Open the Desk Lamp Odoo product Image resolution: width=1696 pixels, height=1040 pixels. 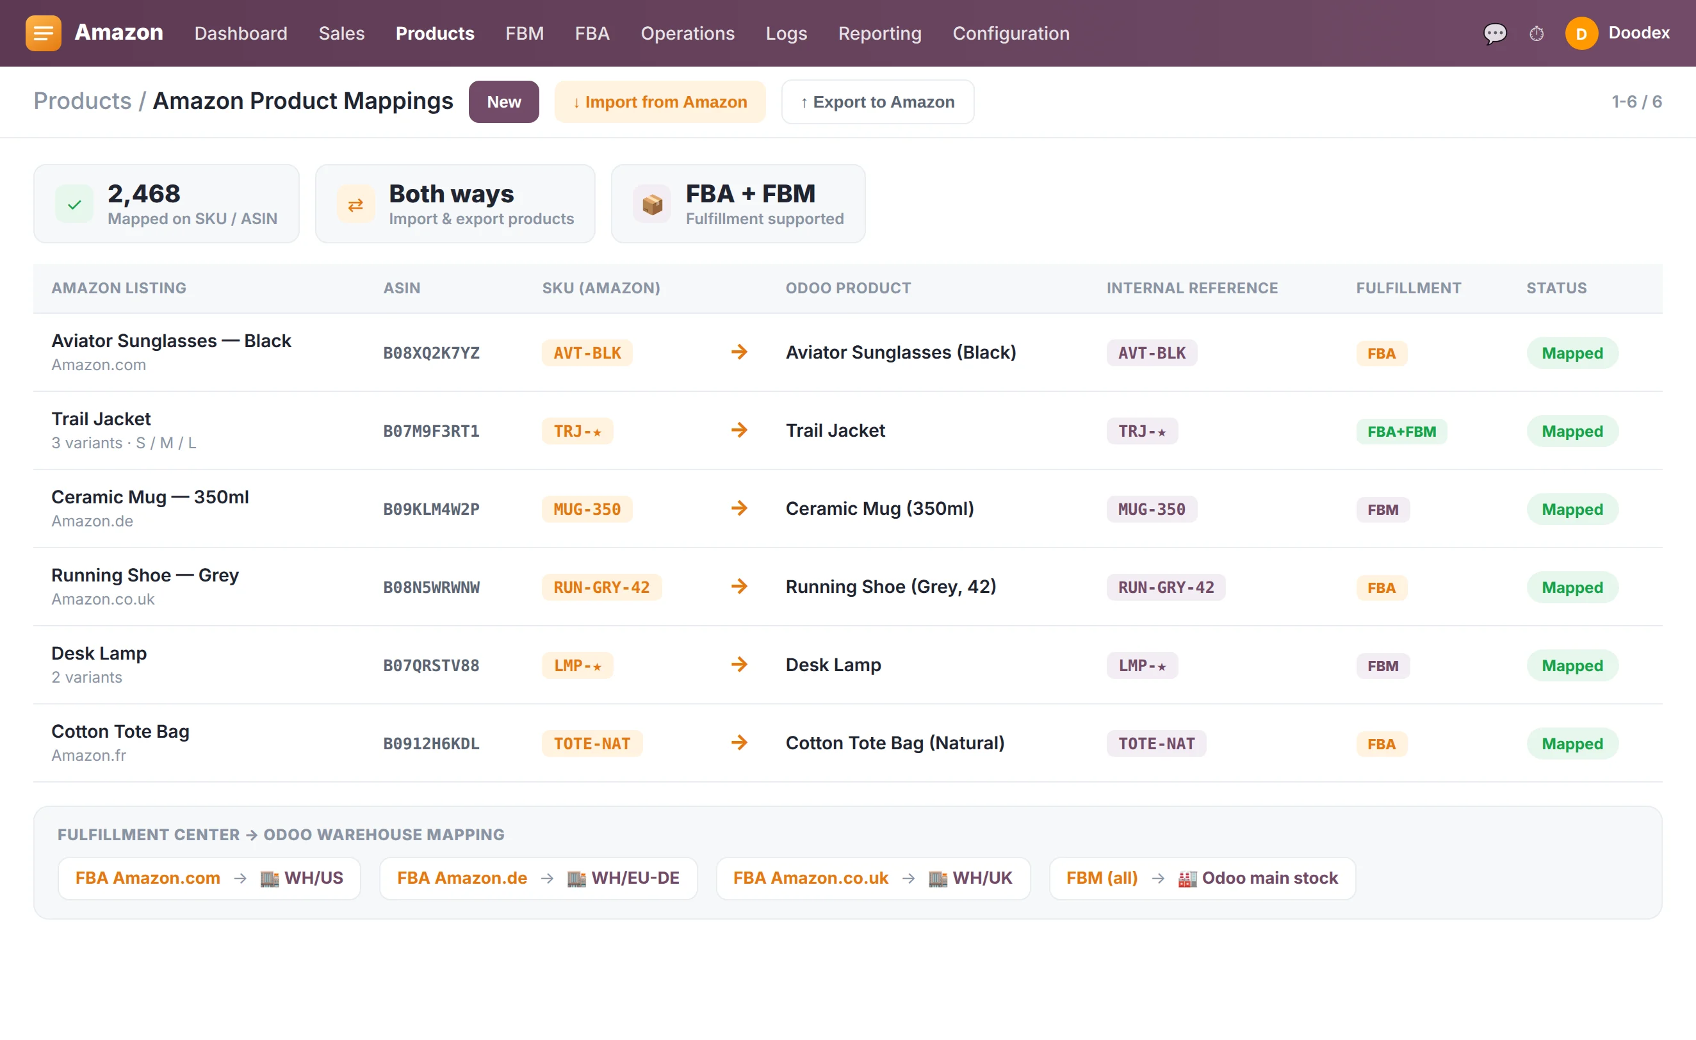click(x=833, y=665)
